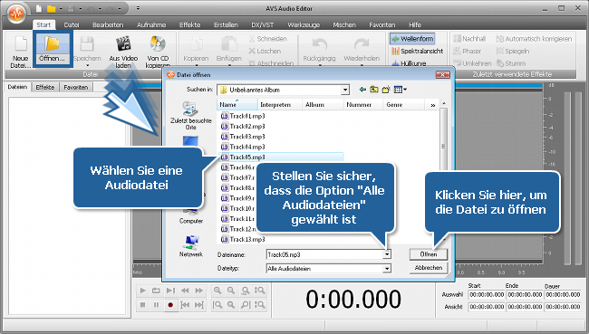
Task: Click the play-to-end transport button
Action: click(x=170, y=291)
